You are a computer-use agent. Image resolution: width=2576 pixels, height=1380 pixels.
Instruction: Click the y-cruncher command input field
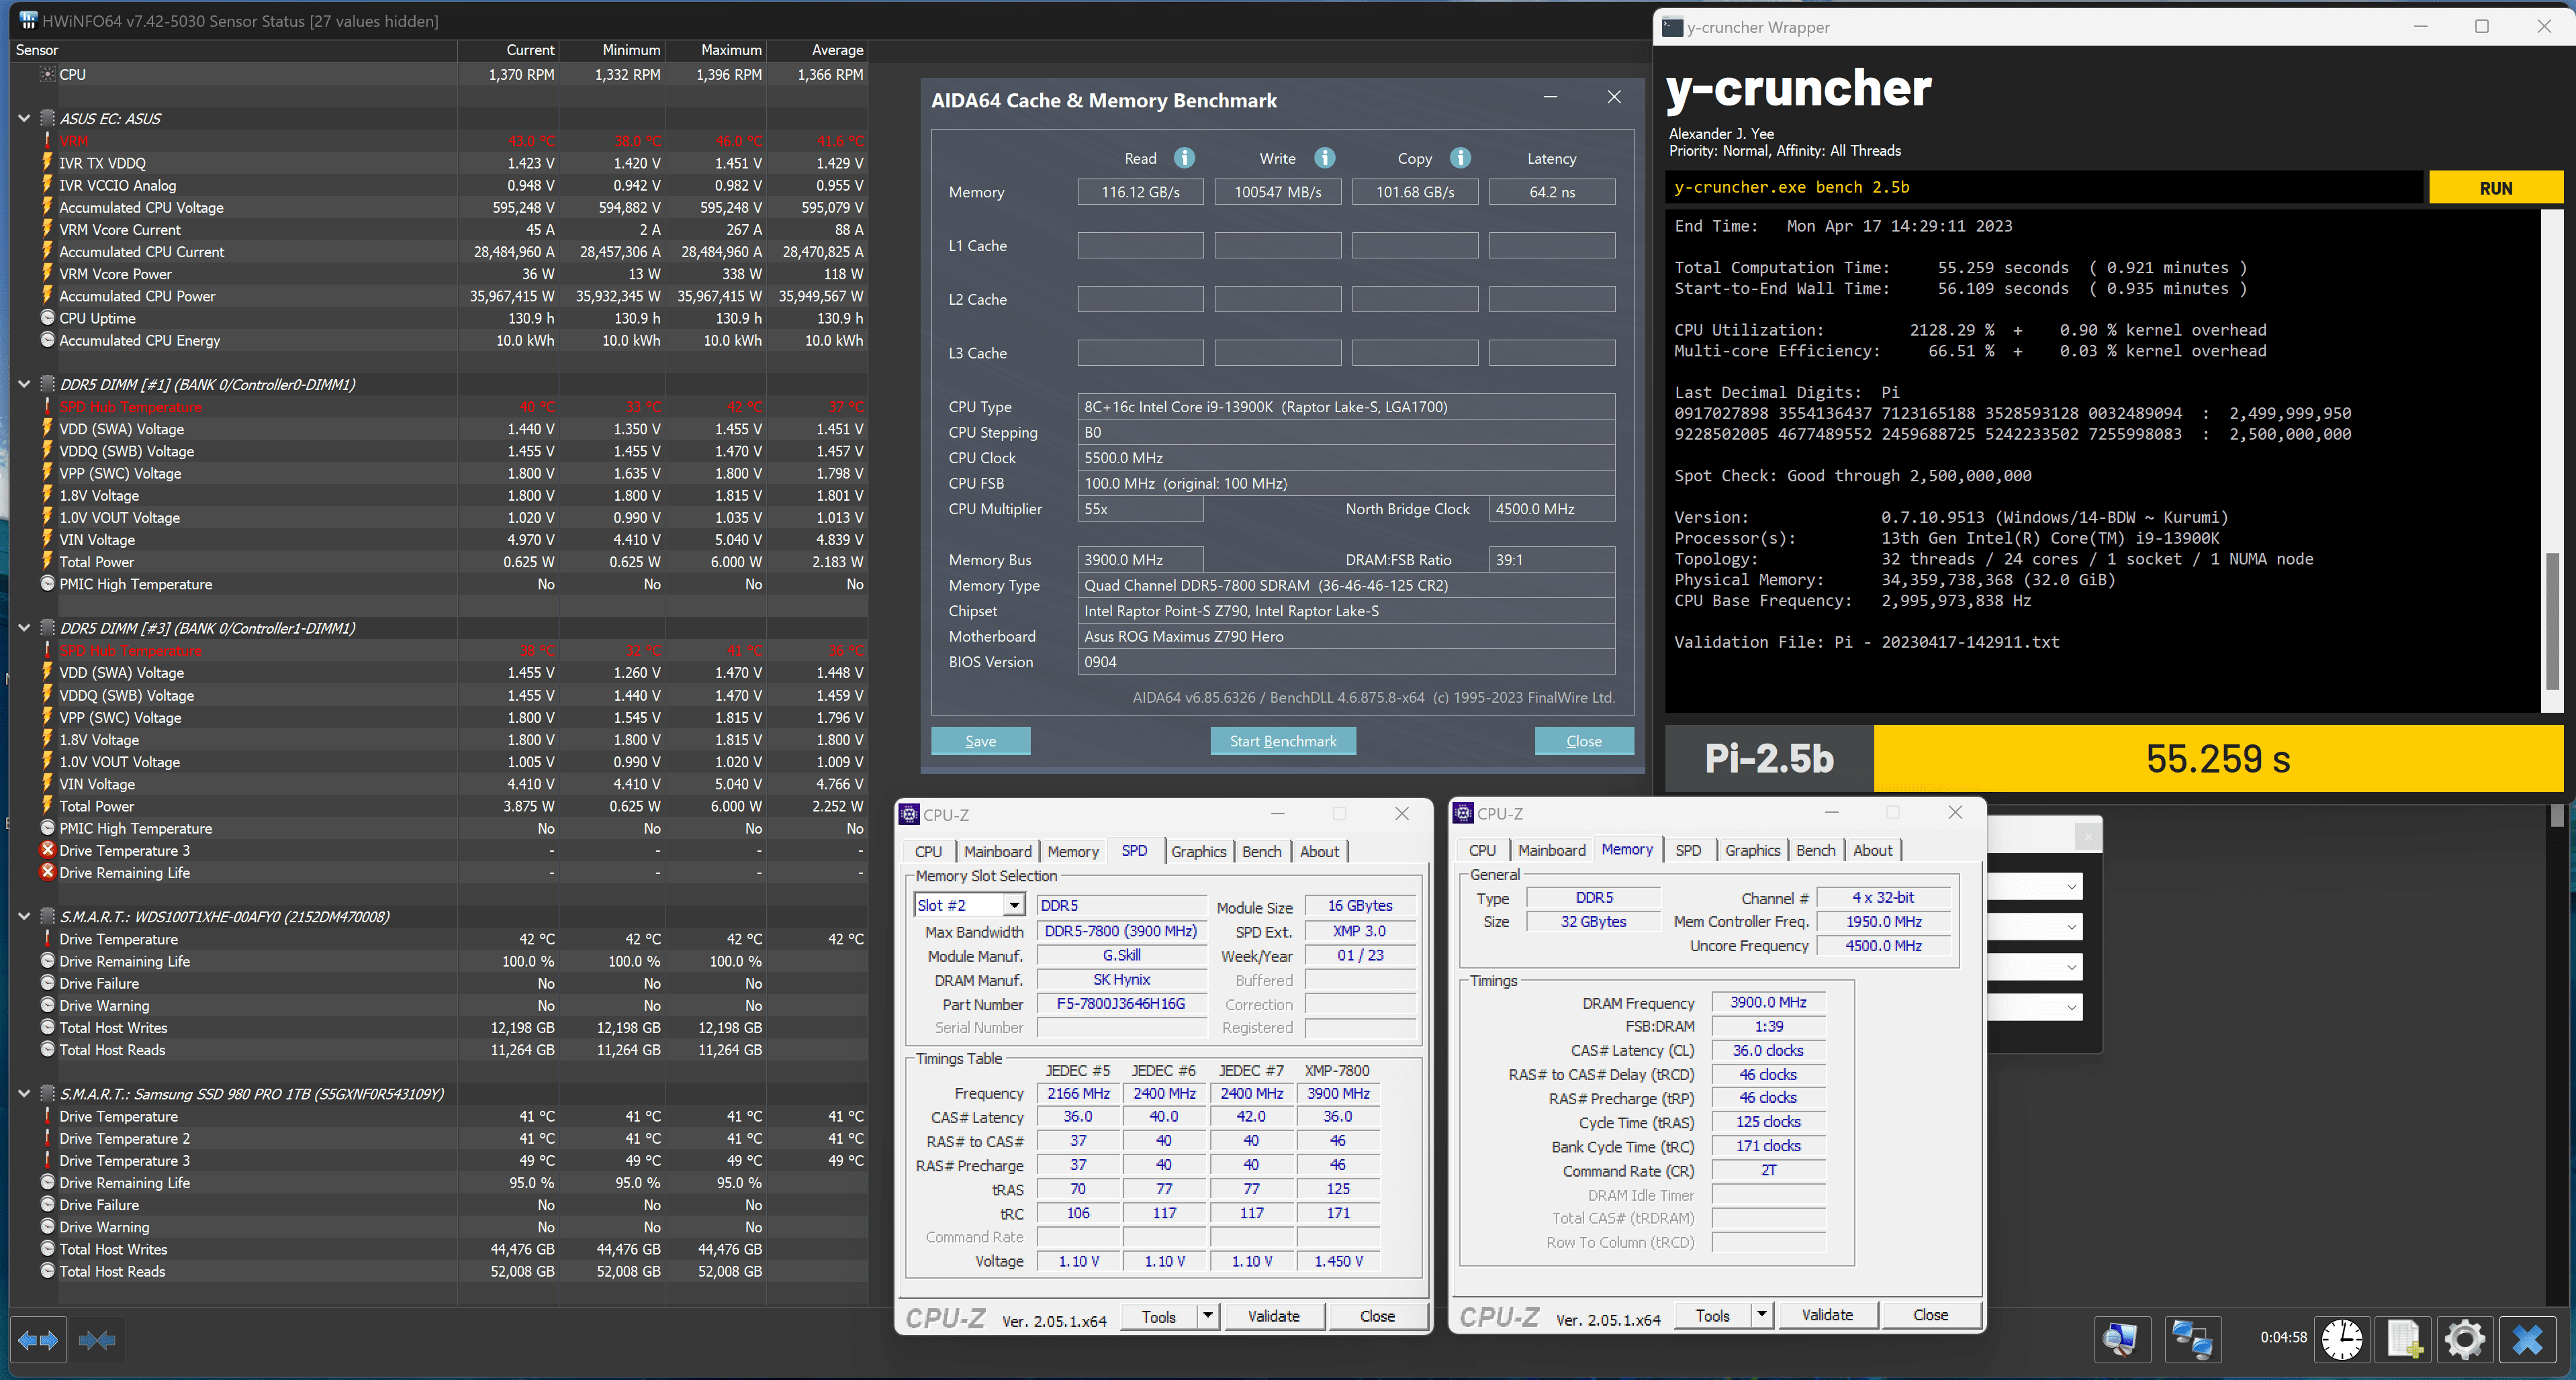pos(2045,188)
